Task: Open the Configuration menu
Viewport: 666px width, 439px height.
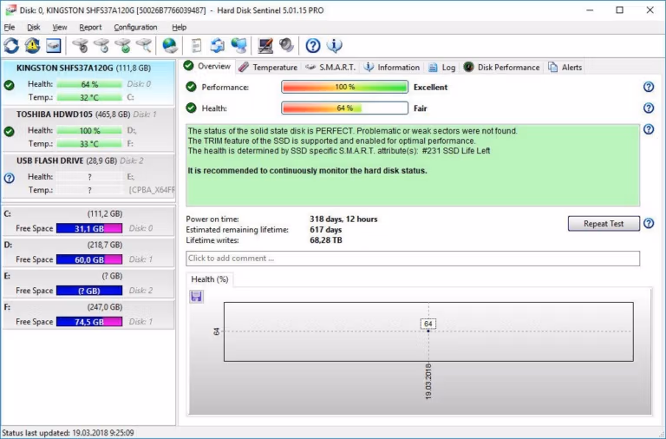Action: coord(135,27)
